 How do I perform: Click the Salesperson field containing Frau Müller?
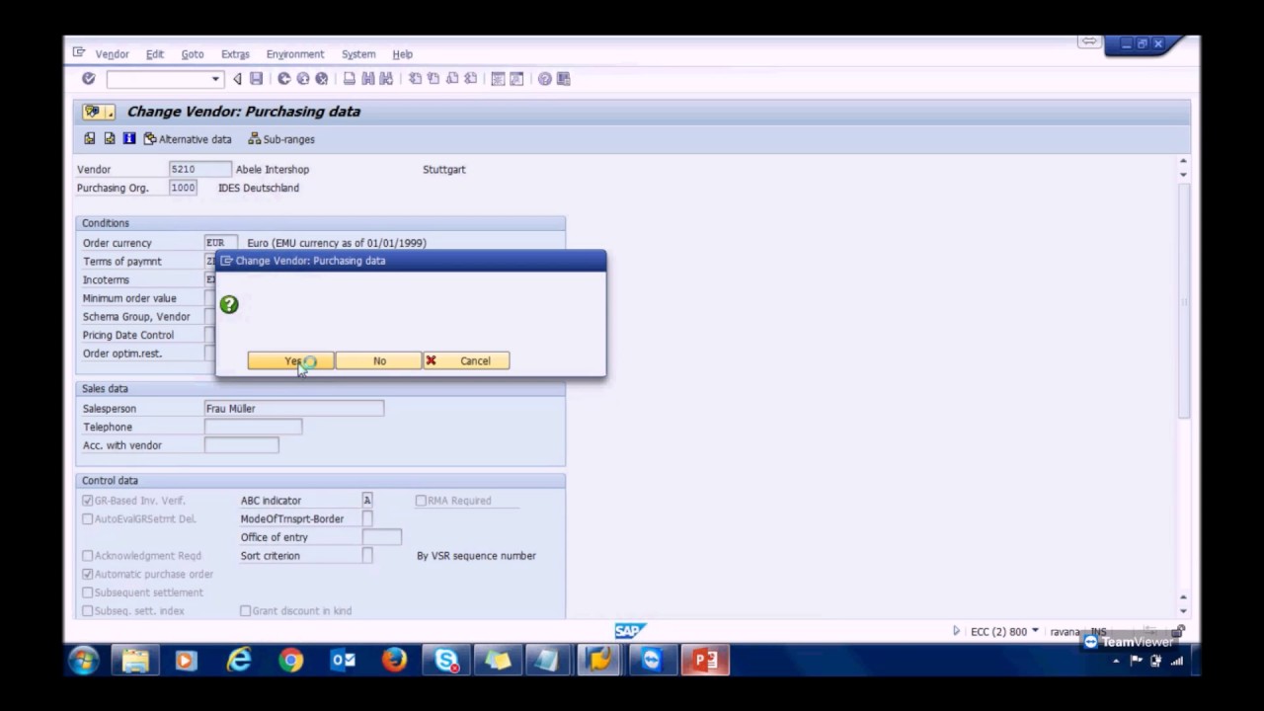[x=293, y=409]
